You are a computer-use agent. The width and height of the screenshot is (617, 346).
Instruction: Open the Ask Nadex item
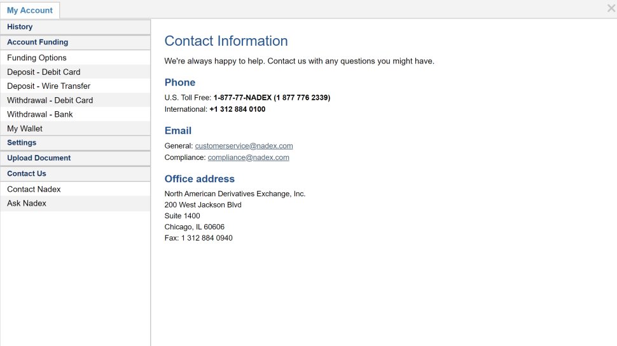pos(75,203)
